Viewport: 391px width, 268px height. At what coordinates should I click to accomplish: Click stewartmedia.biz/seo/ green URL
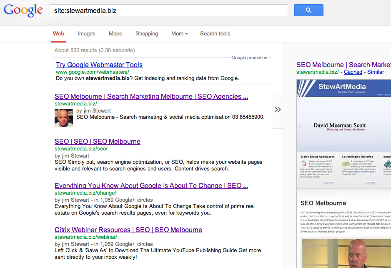81,148
